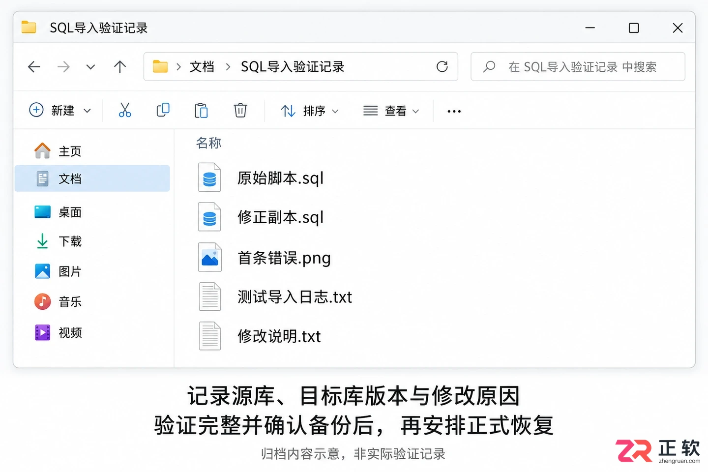This screenshot has width=708, height=472.
Task: Select the file 原始脚本.sql
Action: point(280,178)
